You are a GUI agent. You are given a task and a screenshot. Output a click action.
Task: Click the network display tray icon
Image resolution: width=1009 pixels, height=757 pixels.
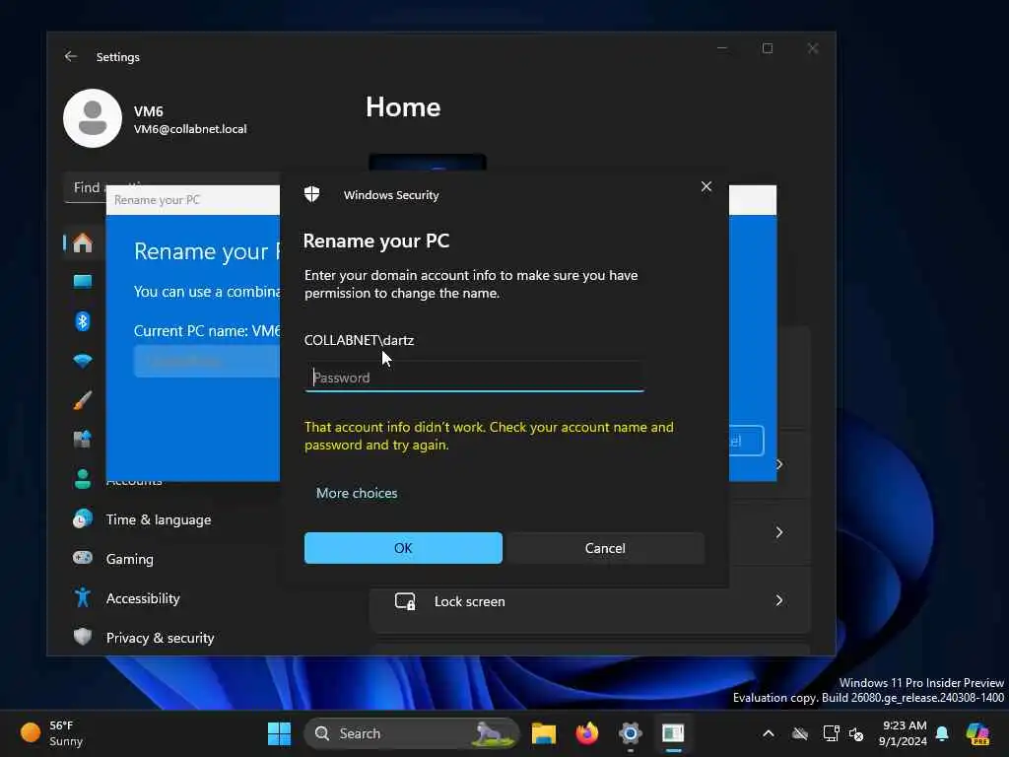coord(831,733)
